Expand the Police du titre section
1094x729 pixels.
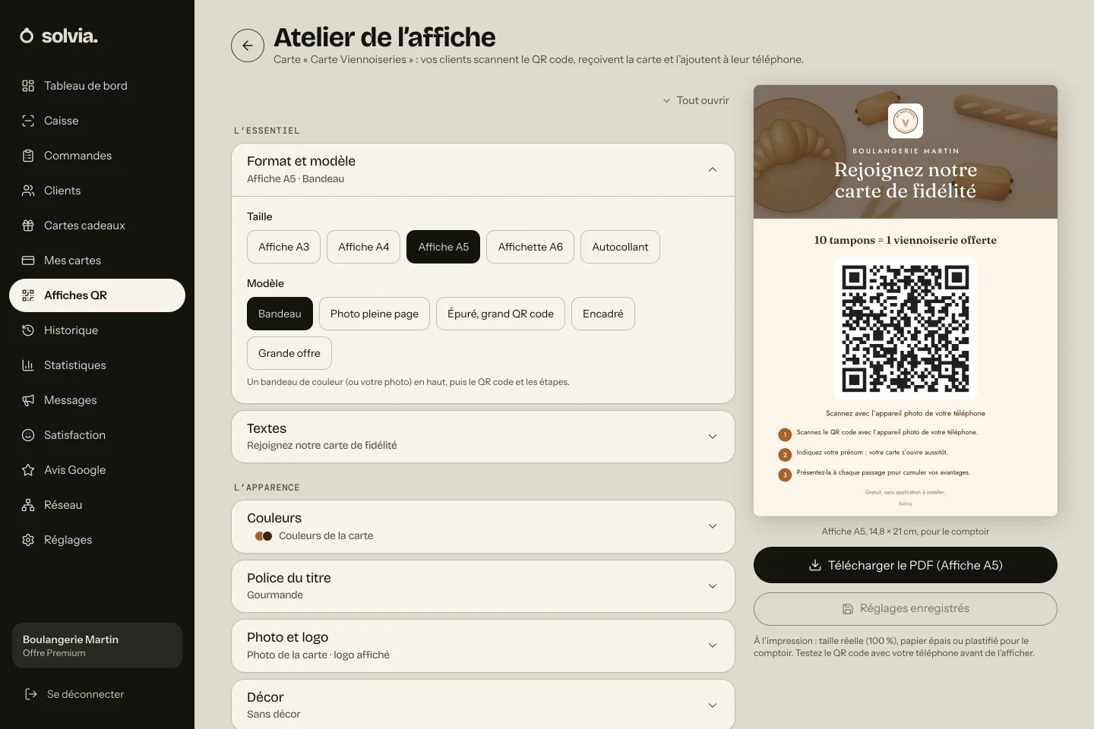483,586
